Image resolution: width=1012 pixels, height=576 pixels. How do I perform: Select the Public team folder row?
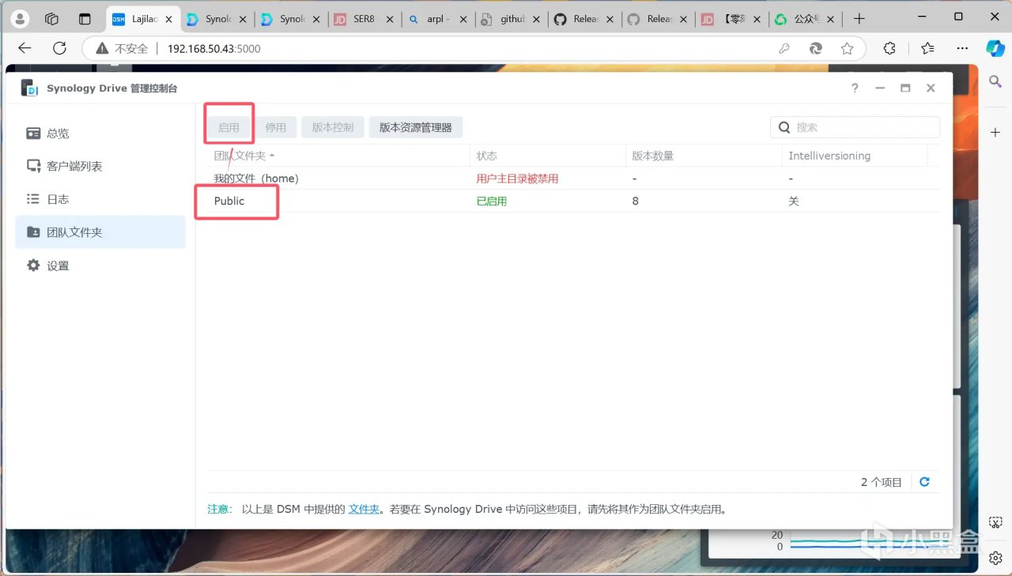[x=574, y=201]
